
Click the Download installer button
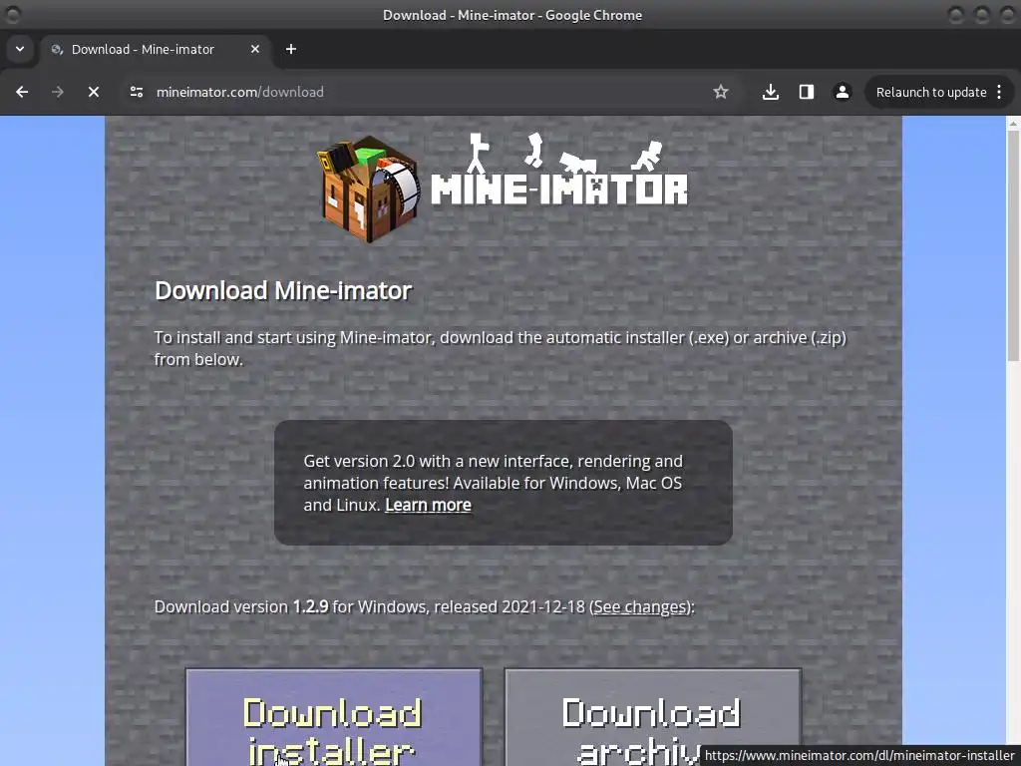click(x=334, y=717)
